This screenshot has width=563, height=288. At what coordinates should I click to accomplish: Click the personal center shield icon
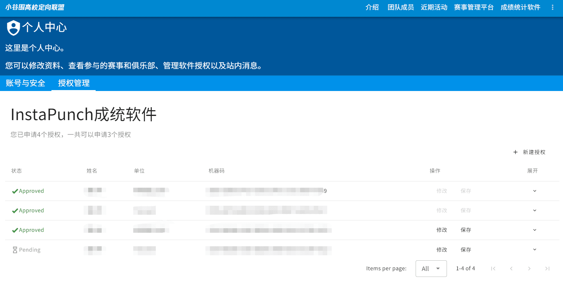(13, 28)
